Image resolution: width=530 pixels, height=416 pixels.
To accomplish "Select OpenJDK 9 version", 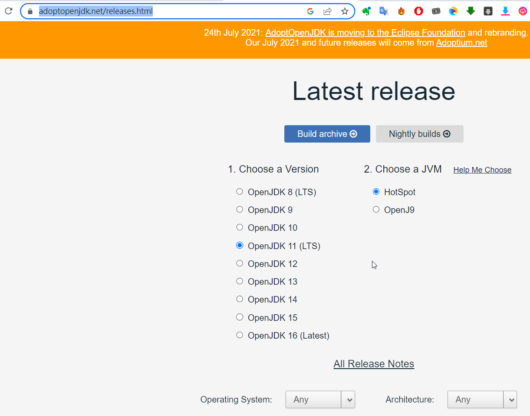I will pos(240,210).
